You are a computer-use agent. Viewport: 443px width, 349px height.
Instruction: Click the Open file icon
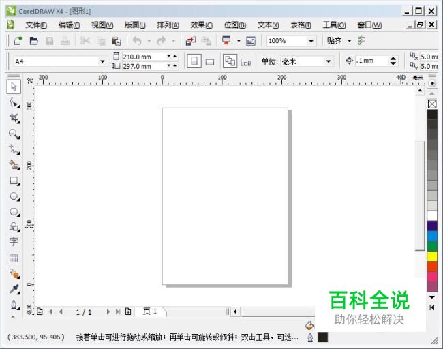click(x=33, y=41)
